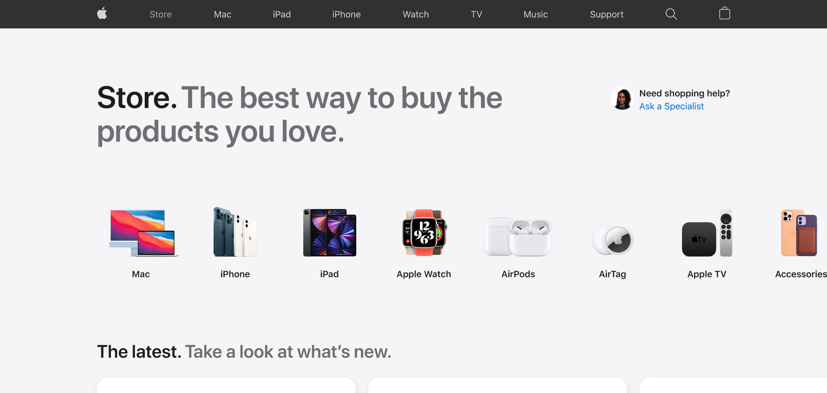This screenshot has width=827, height=393.
Task: Open iPad in the navigation bar
Action: (282, 14)
